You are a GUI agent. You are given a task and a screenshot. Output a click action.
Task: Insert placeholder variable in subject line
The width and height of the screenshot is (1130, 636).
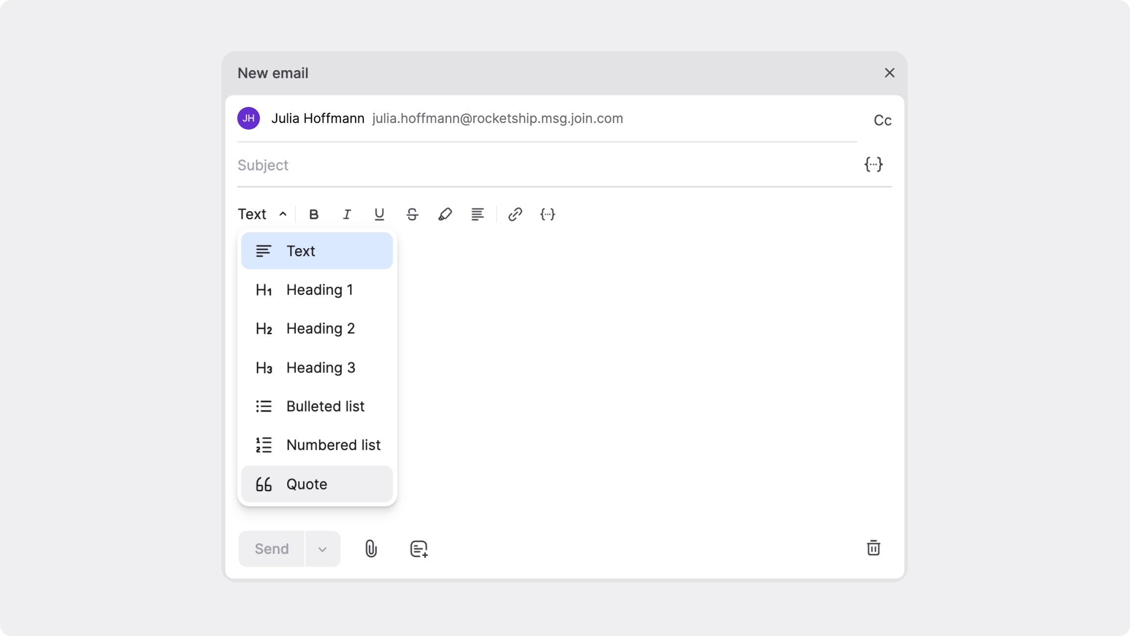pos(873,164)
